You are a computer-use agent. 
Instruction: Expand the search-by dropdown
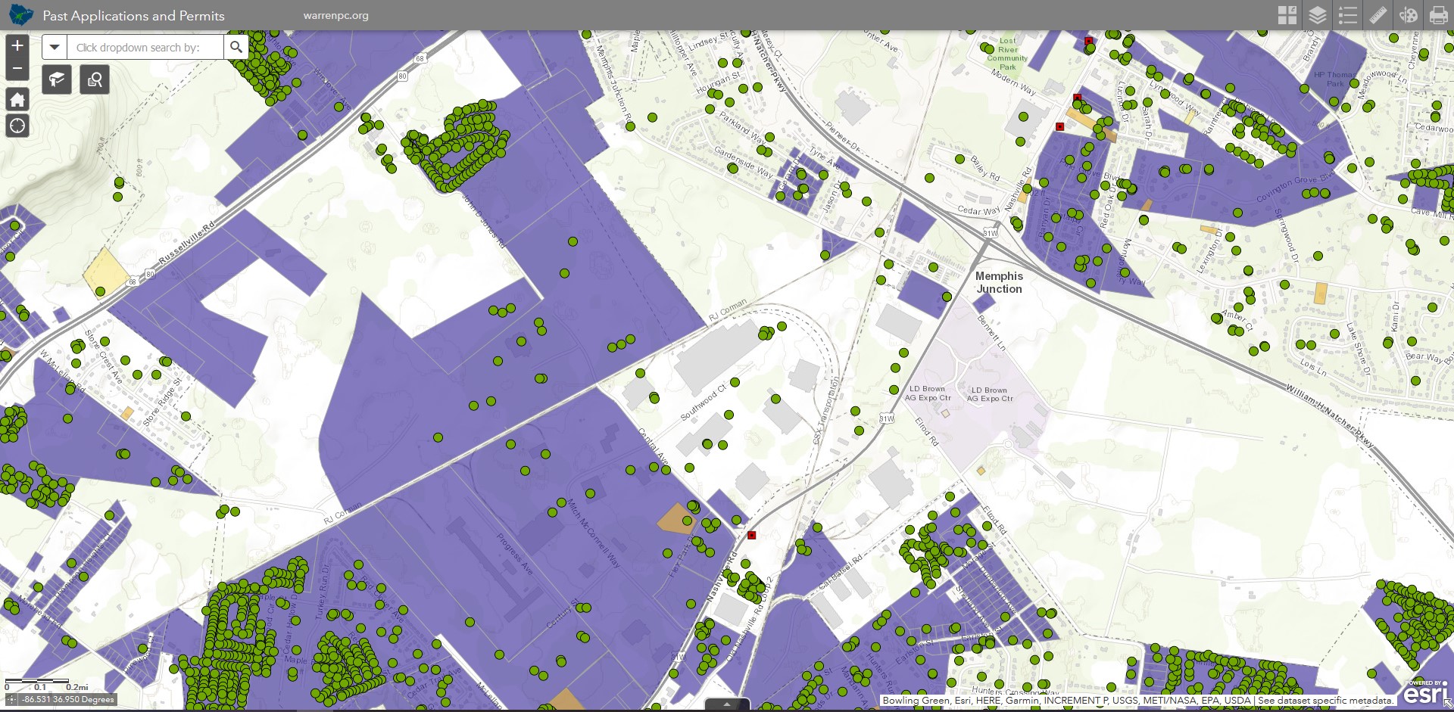(x=54, y=47)
